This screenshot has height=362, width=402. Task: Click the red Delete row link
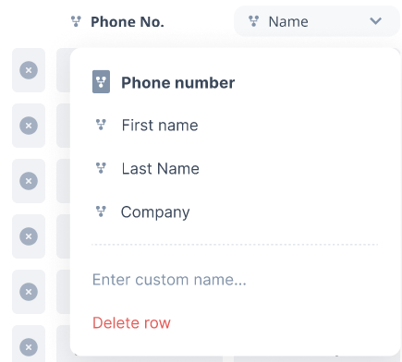click(131, 323)
